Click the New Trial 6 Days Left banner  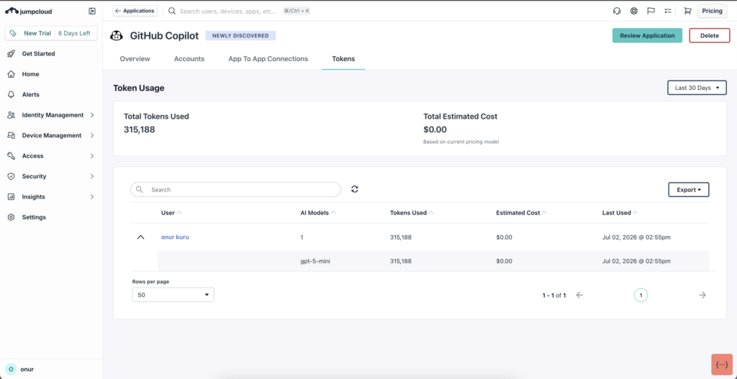(x=51, y=33)
